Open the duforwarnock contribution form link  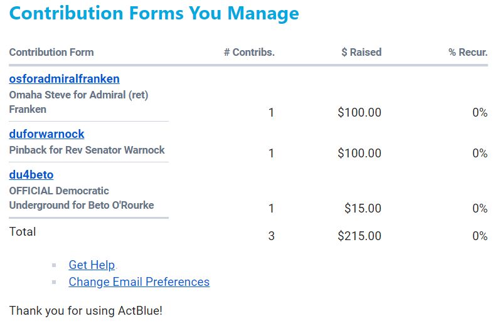(x=46, y=134)
